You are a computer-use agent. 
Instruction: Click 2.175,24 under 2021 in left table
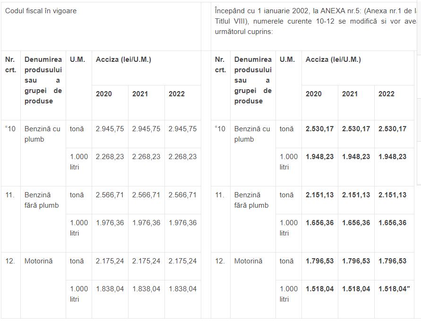(x=146, y=261)
